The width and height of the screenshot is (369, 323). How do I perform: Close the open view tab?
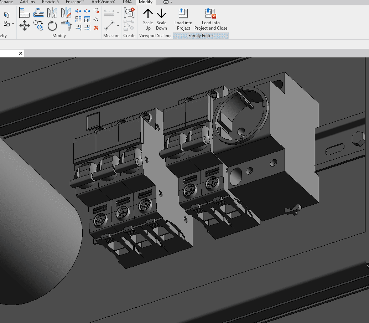pos(21,53)
